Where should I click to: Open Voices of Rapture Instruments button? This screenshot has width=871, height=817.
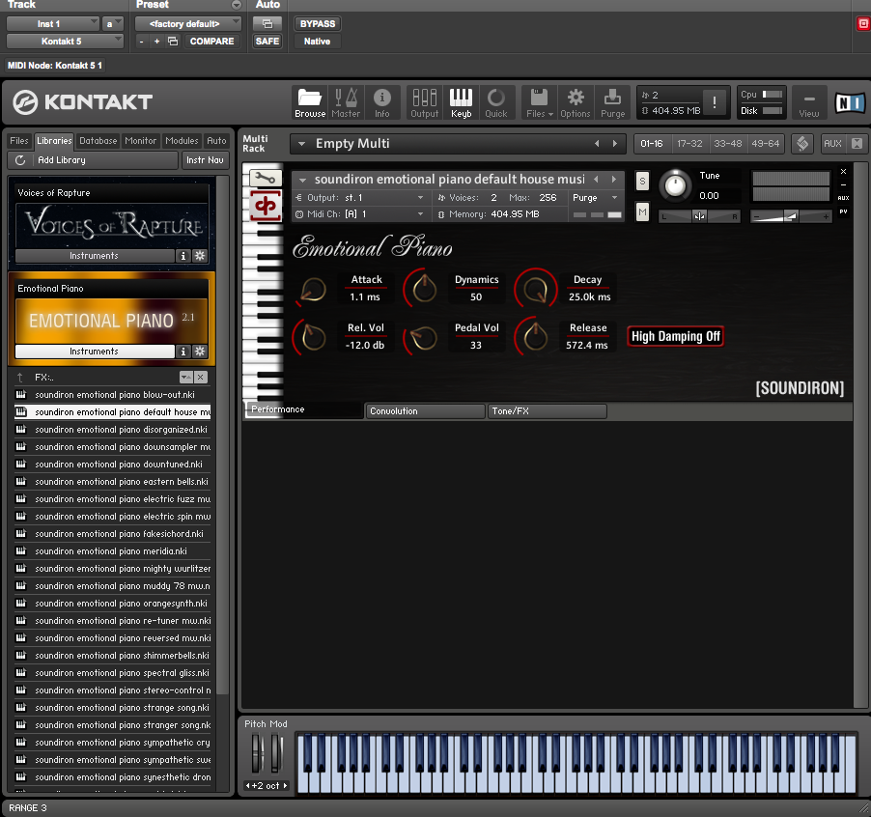95,256
